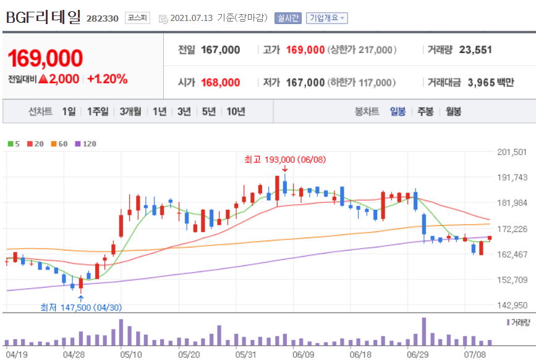The width and height of the screenshot is (536, 364).
Task: Click the 전일 167,000 value
Action: (x=221, y=50)
